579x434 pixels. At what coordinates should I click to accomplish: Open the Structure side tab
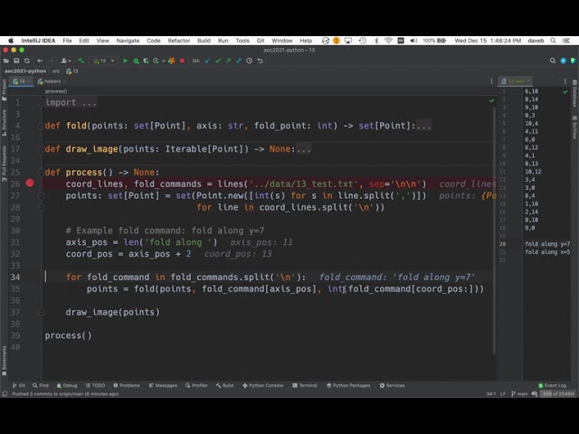4,123
